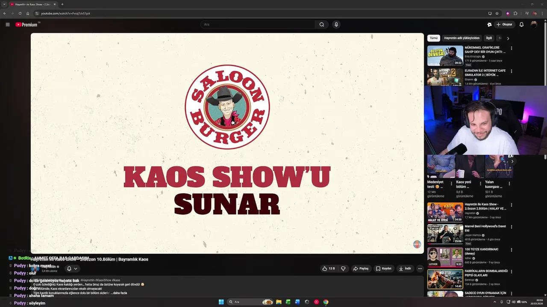Open the tab search dropdown arrow
Viewport: 547px width, 307px height.
tap(4, 4)
